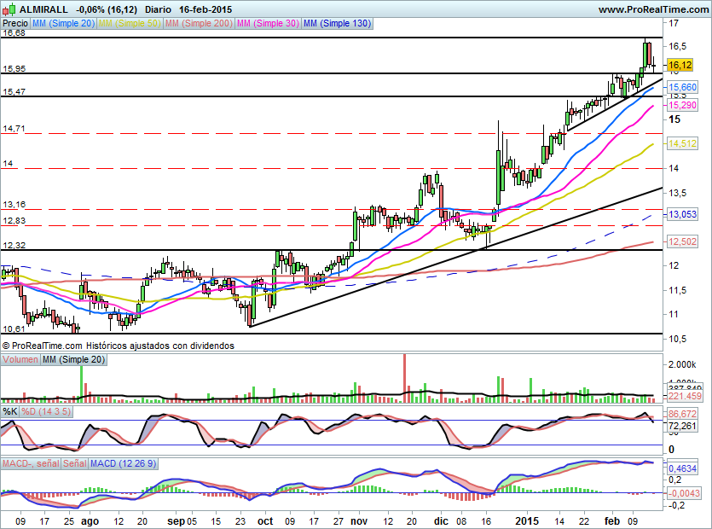Select the %K stochastic label
Screen dimensions: 712x529
click(x=9, y=412)
